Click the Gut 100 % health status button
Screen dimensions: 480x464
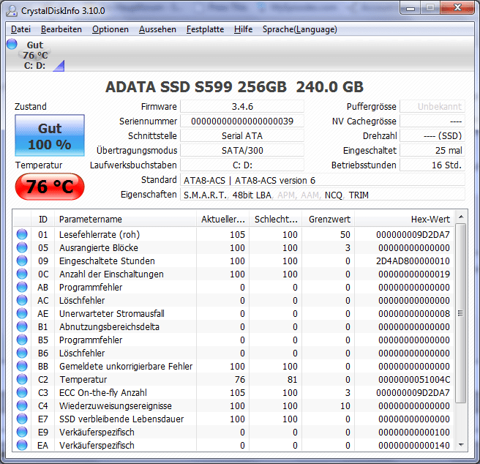point(50,135)
